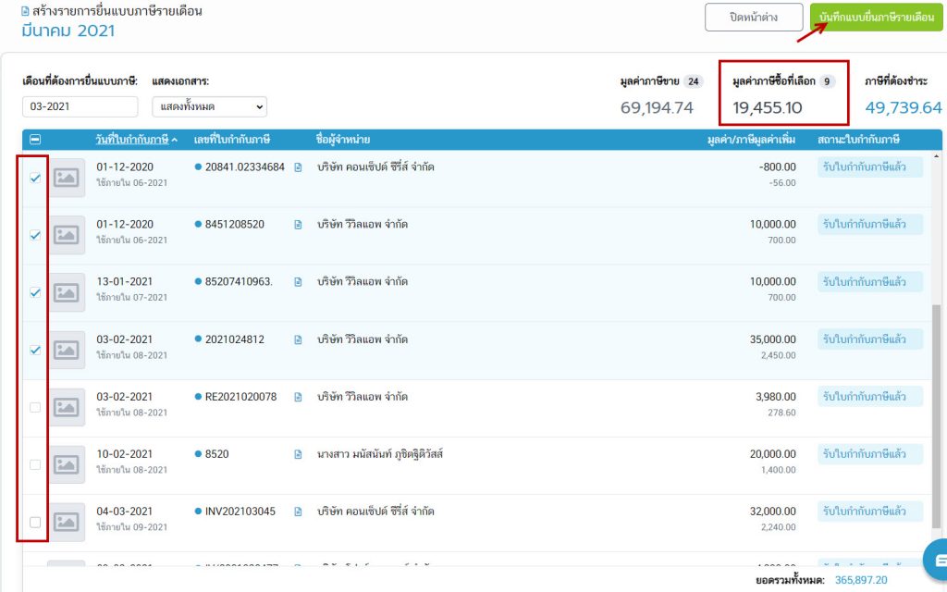The image size is (947, 592).
Task: Uncheck the invoice 20841.02334684 row checkbox
Action: click(35, 179)
